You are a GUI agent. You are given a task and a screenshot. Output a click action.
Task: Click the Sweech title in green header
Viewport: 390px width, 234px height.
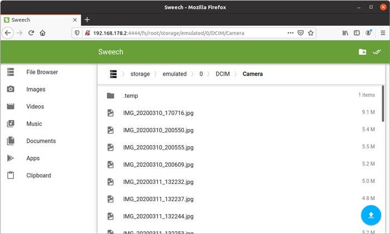pyautogui.click(x=111, y=52)
